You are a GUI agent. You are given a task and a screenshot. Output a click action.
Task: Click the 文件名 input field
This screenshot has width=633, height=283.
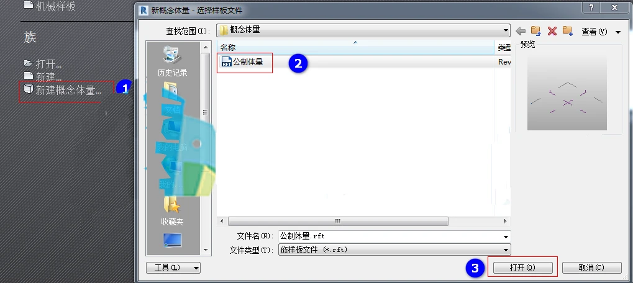coord(390,236)
